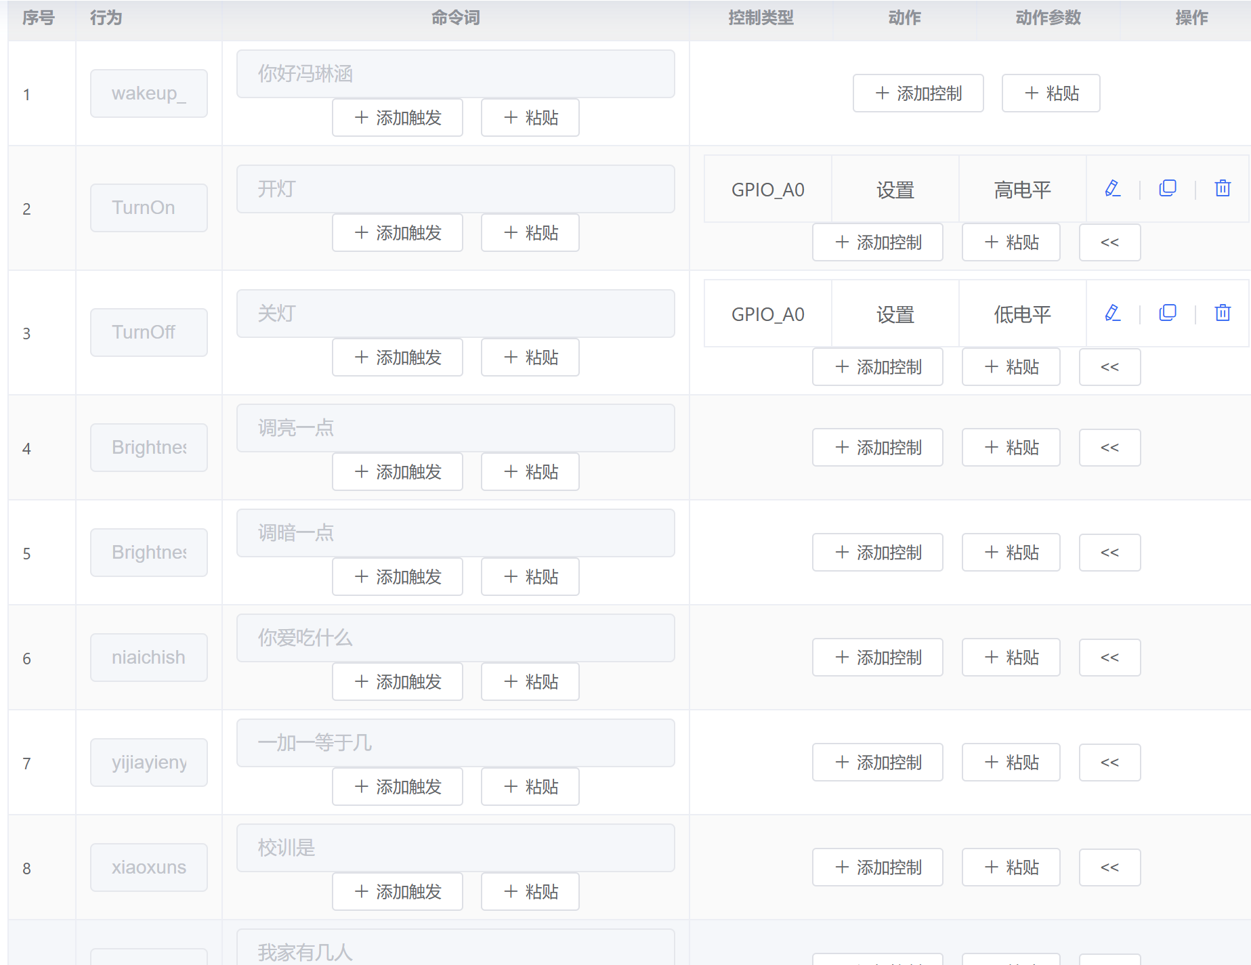The width and height of the screenshot is (1251, 965).
Task: Click 粘贴 under the 一加一等于几 command
Action: (530, 786)
